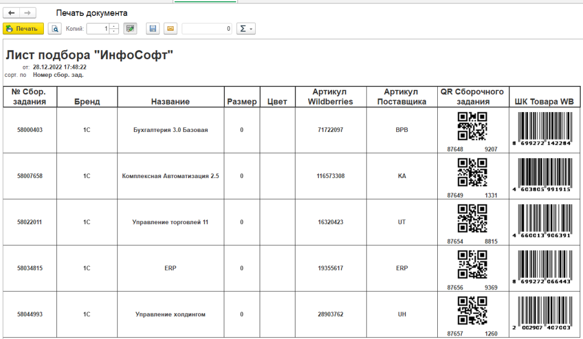583x339 pixels.
Task: Click header № Сбор. задания
Action: point(30,97)
